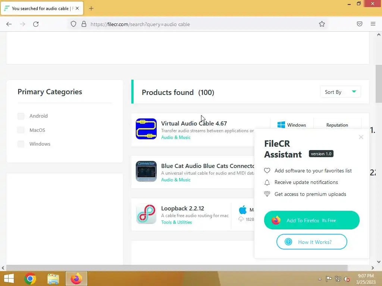Image resolution: width=382 pixels, height=286 pixels.
Task: Show hidden system tray icons
Action: [320, 279]
